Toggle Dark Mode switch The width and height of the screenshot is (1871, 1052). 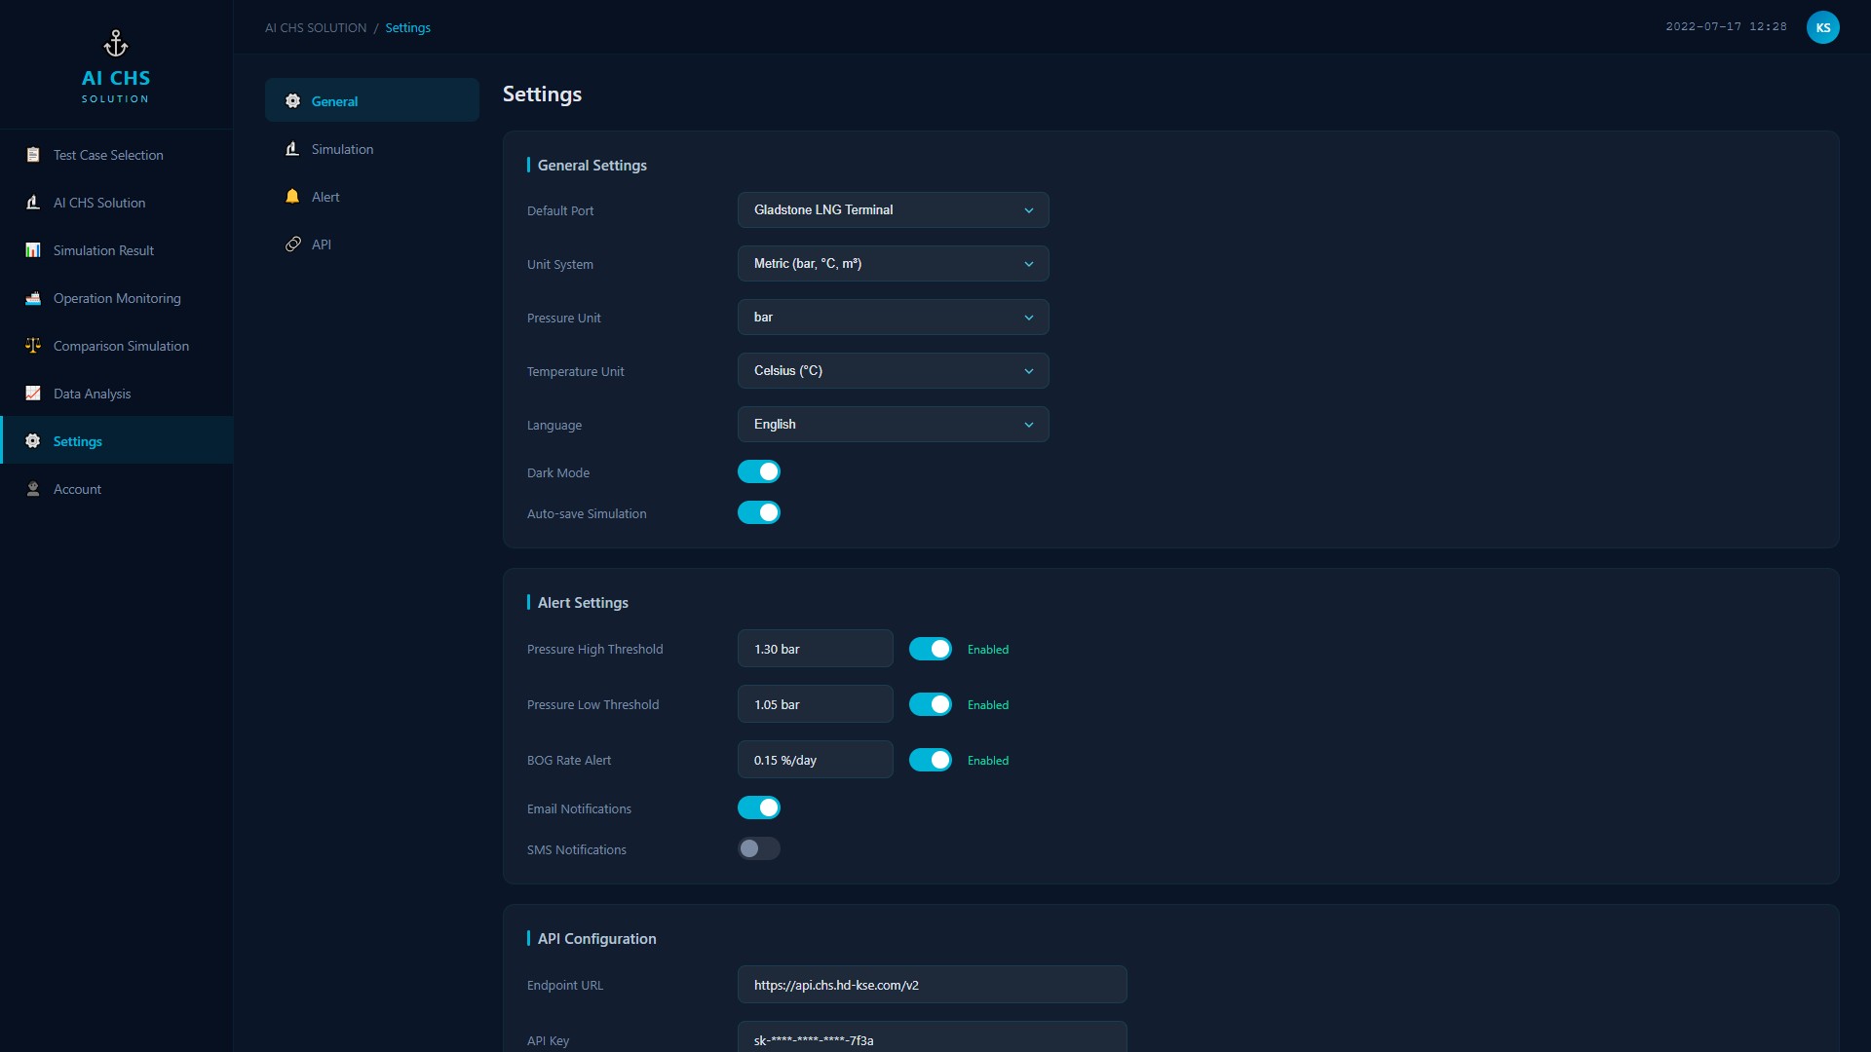pyautogui.click(x=759, y=471)
